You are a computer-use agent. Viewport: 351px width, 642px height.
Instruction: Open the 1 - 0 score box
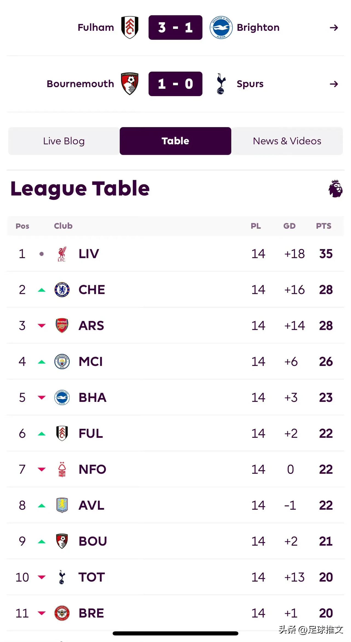tap(175, 84)
